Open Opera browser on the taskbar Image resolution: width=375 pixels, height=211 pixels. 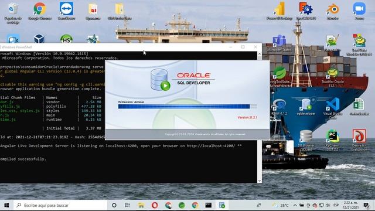click(x=155, y=205)
